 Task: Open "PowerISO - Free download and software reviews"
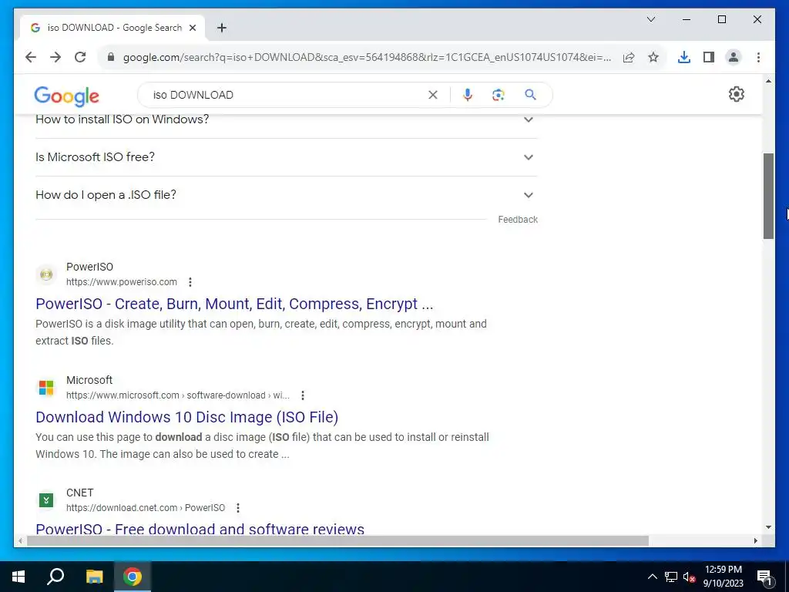point(200,529)
